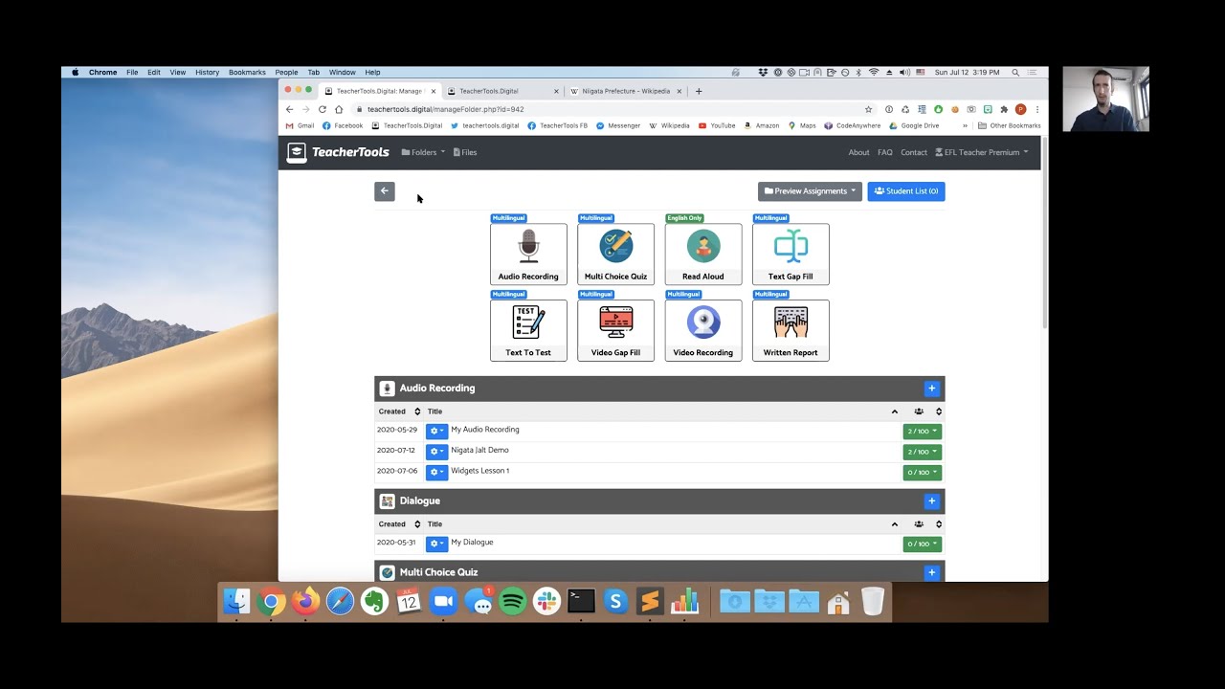Open the Text To Test tile
This screenshot has width=1225, height=689.
(528, 330)
